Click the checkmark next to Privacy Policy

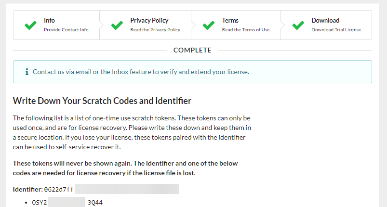pos(117,25)
